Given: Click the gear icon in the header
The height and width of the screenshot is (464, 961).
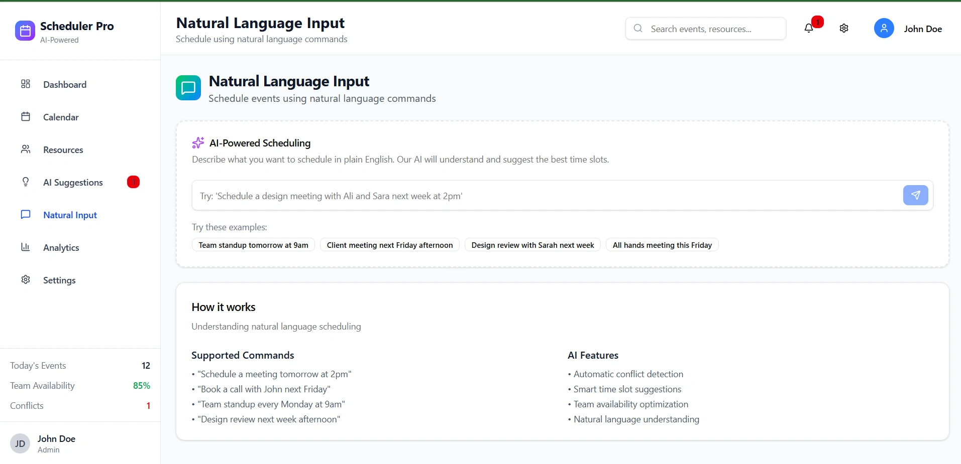Looking at the screenshot, I should pos(844,29).
